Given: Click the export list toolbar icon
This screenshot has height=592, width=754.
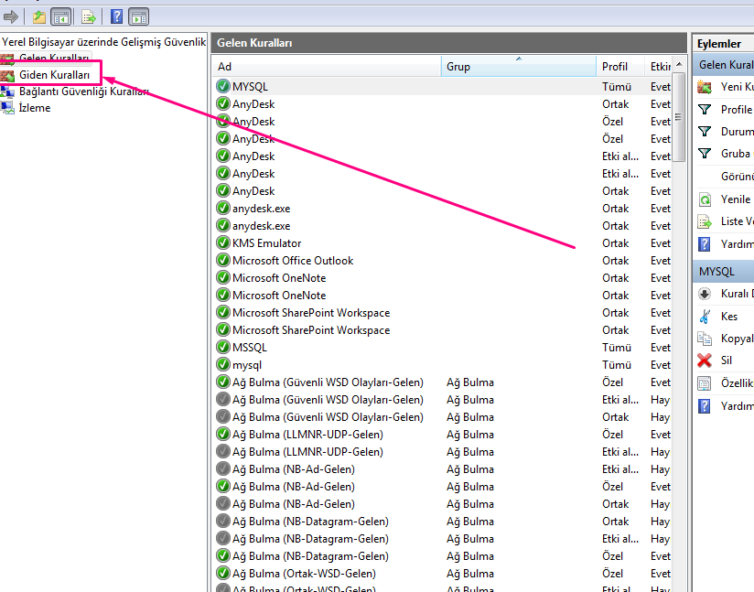Looking at the screenshot, I should pos(89,16).
